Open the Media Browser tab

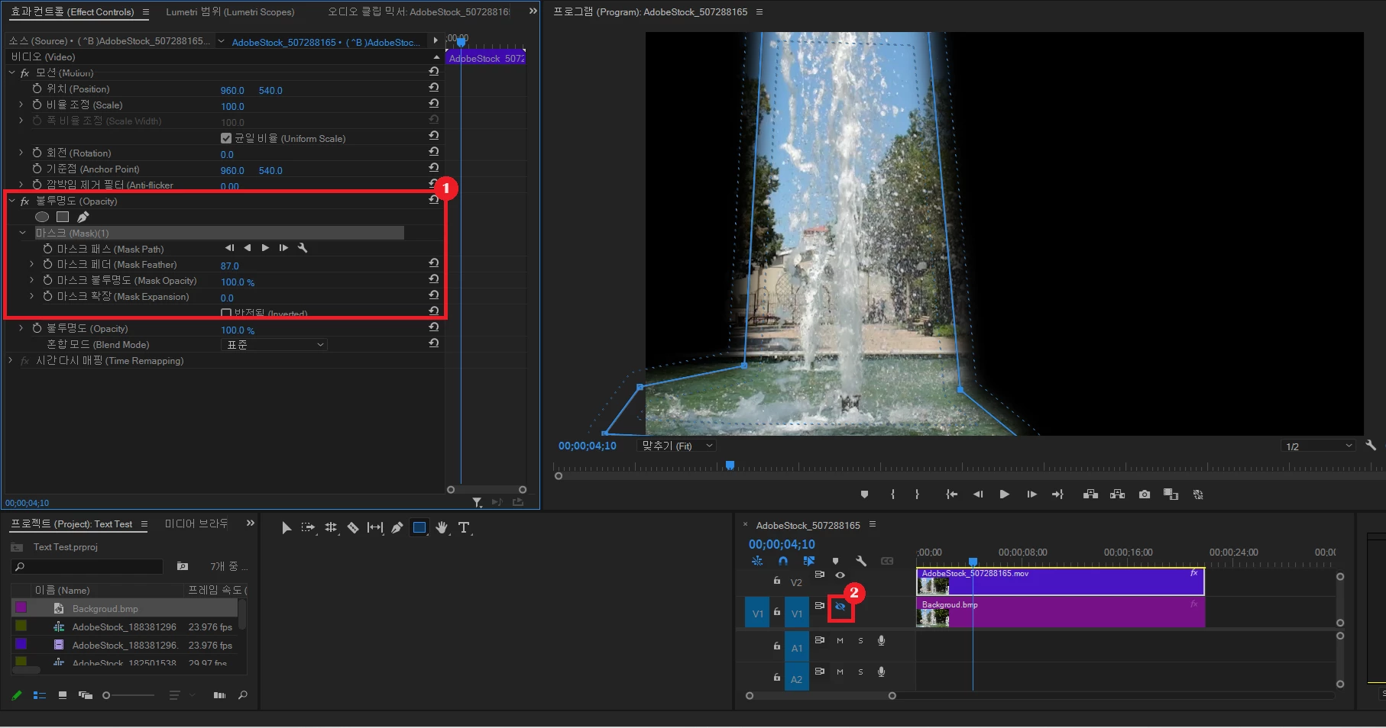(196, 523)
